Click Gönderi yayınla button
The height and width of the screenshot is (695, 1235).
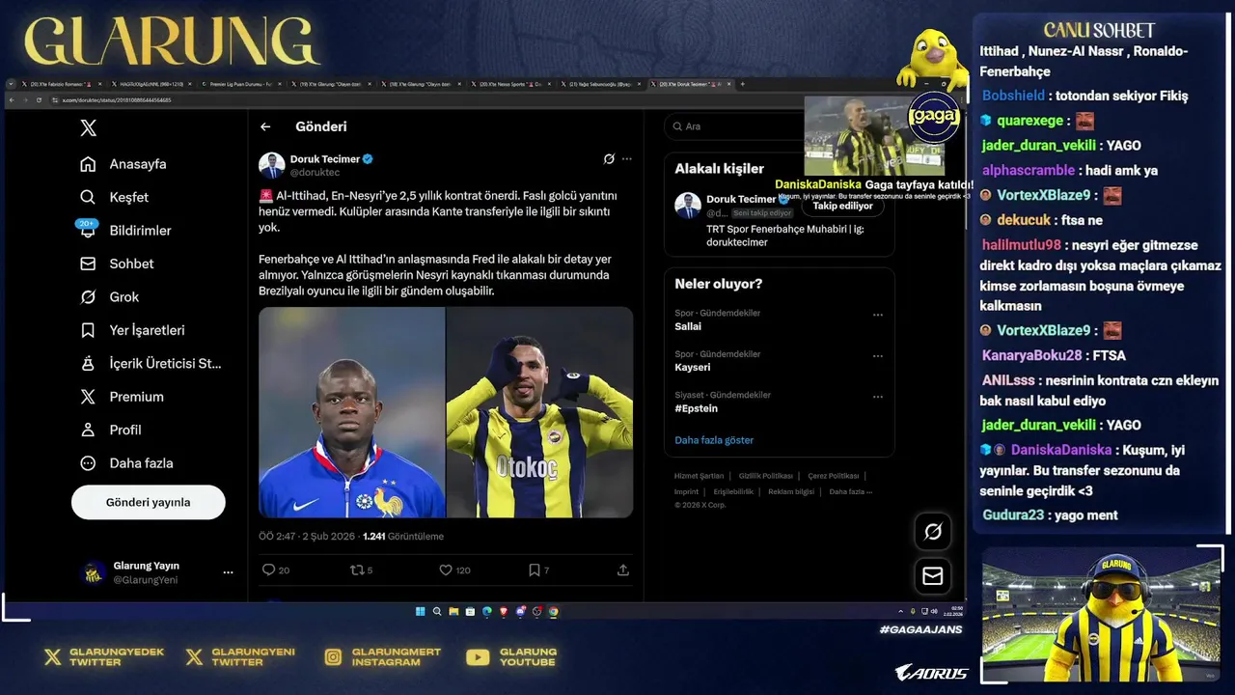[x=149, y=502]
